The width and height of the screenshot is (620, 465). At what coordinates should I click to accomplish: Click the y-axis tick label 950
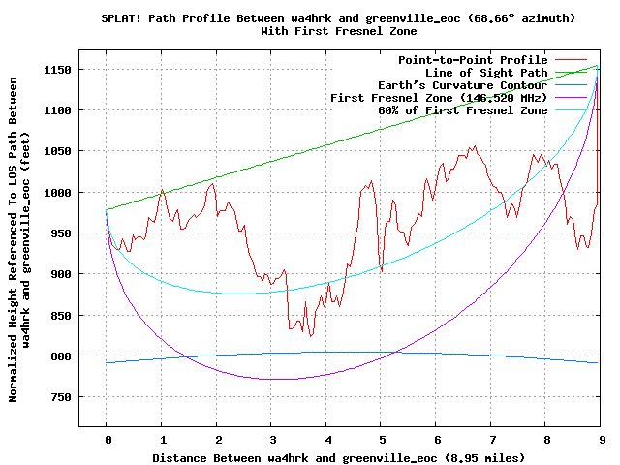[x=61, y=233]
